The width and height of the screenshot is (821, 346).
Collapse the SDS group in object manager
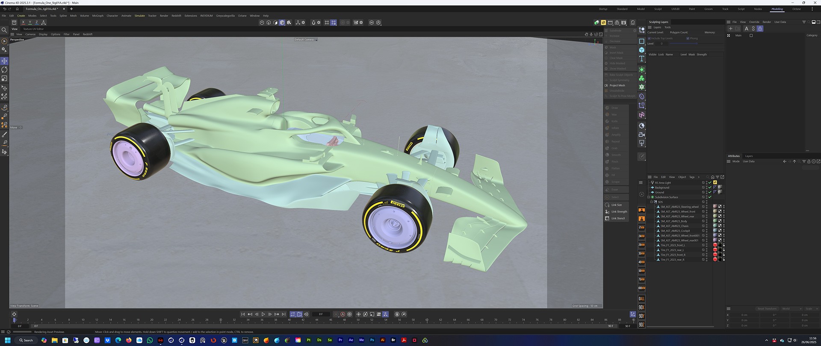click(652, 202)
